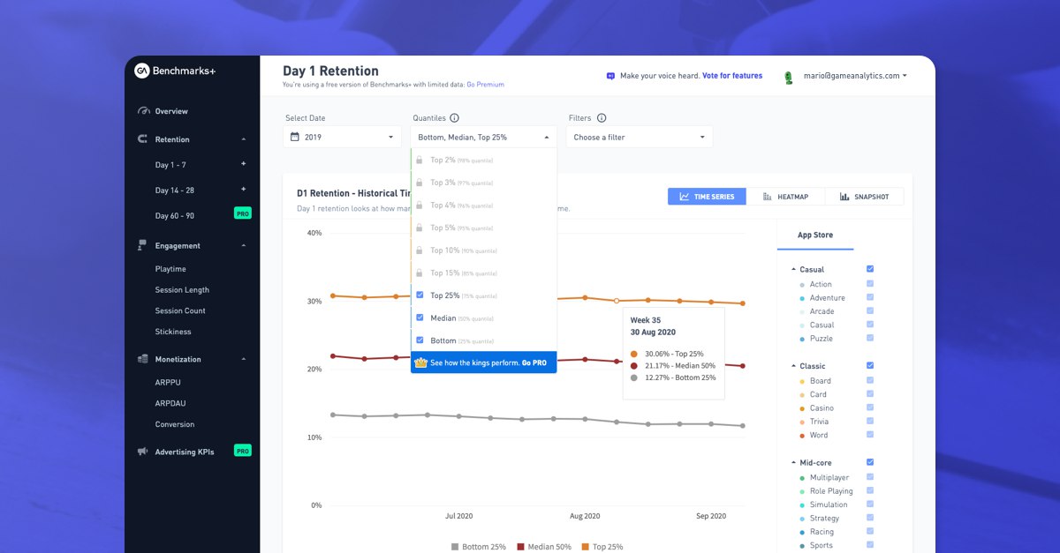Toggle the Casual category group checkbox

pyautogui.click(x=870, y=269)
